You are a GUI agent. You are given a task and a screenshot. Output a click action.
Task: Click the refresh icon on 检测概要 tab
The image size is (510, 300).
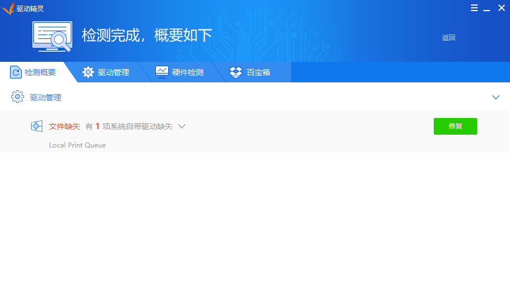(16, 72)
